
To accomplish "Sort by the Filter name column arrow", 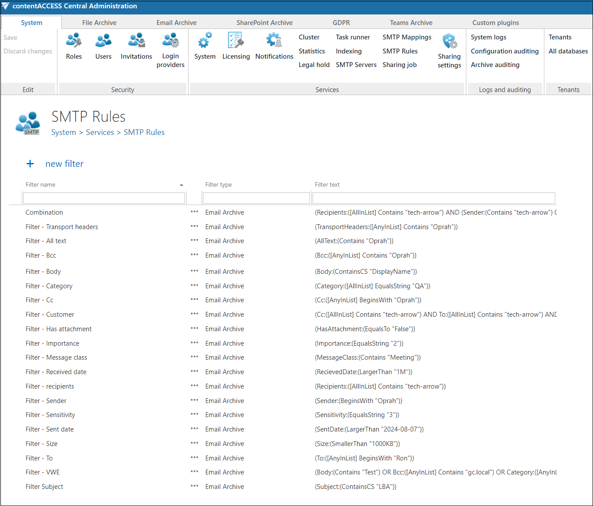I will click(181, 185).
